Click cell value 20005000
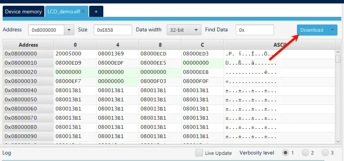Screen dimensions: 344x161 coord(75,54)
